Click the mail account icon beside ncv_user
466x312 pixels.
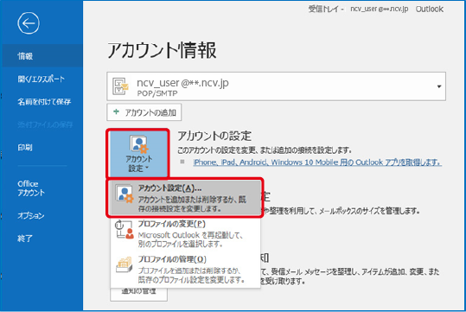(120, 86)
